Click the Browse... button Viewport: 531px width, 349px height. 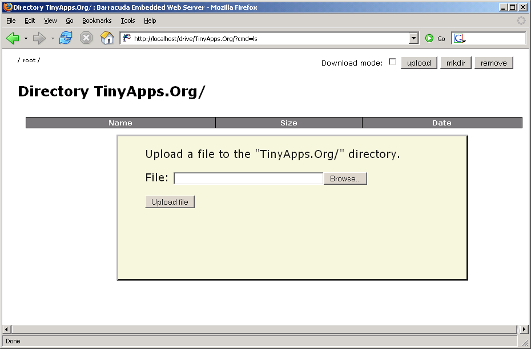345,178
